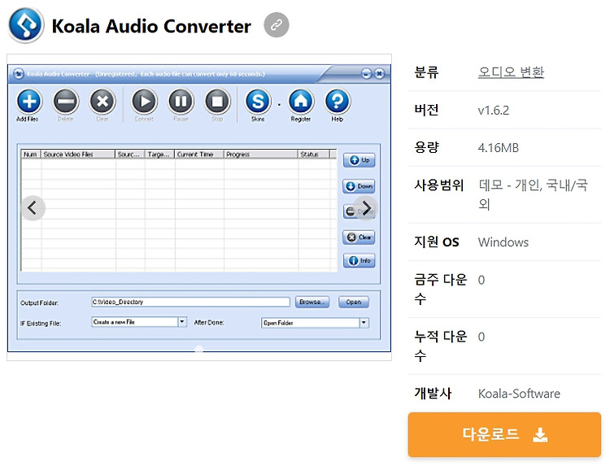Click the version text v1.6.2
610x466 pixels.
pyautogui.click(x=494, y=110)
